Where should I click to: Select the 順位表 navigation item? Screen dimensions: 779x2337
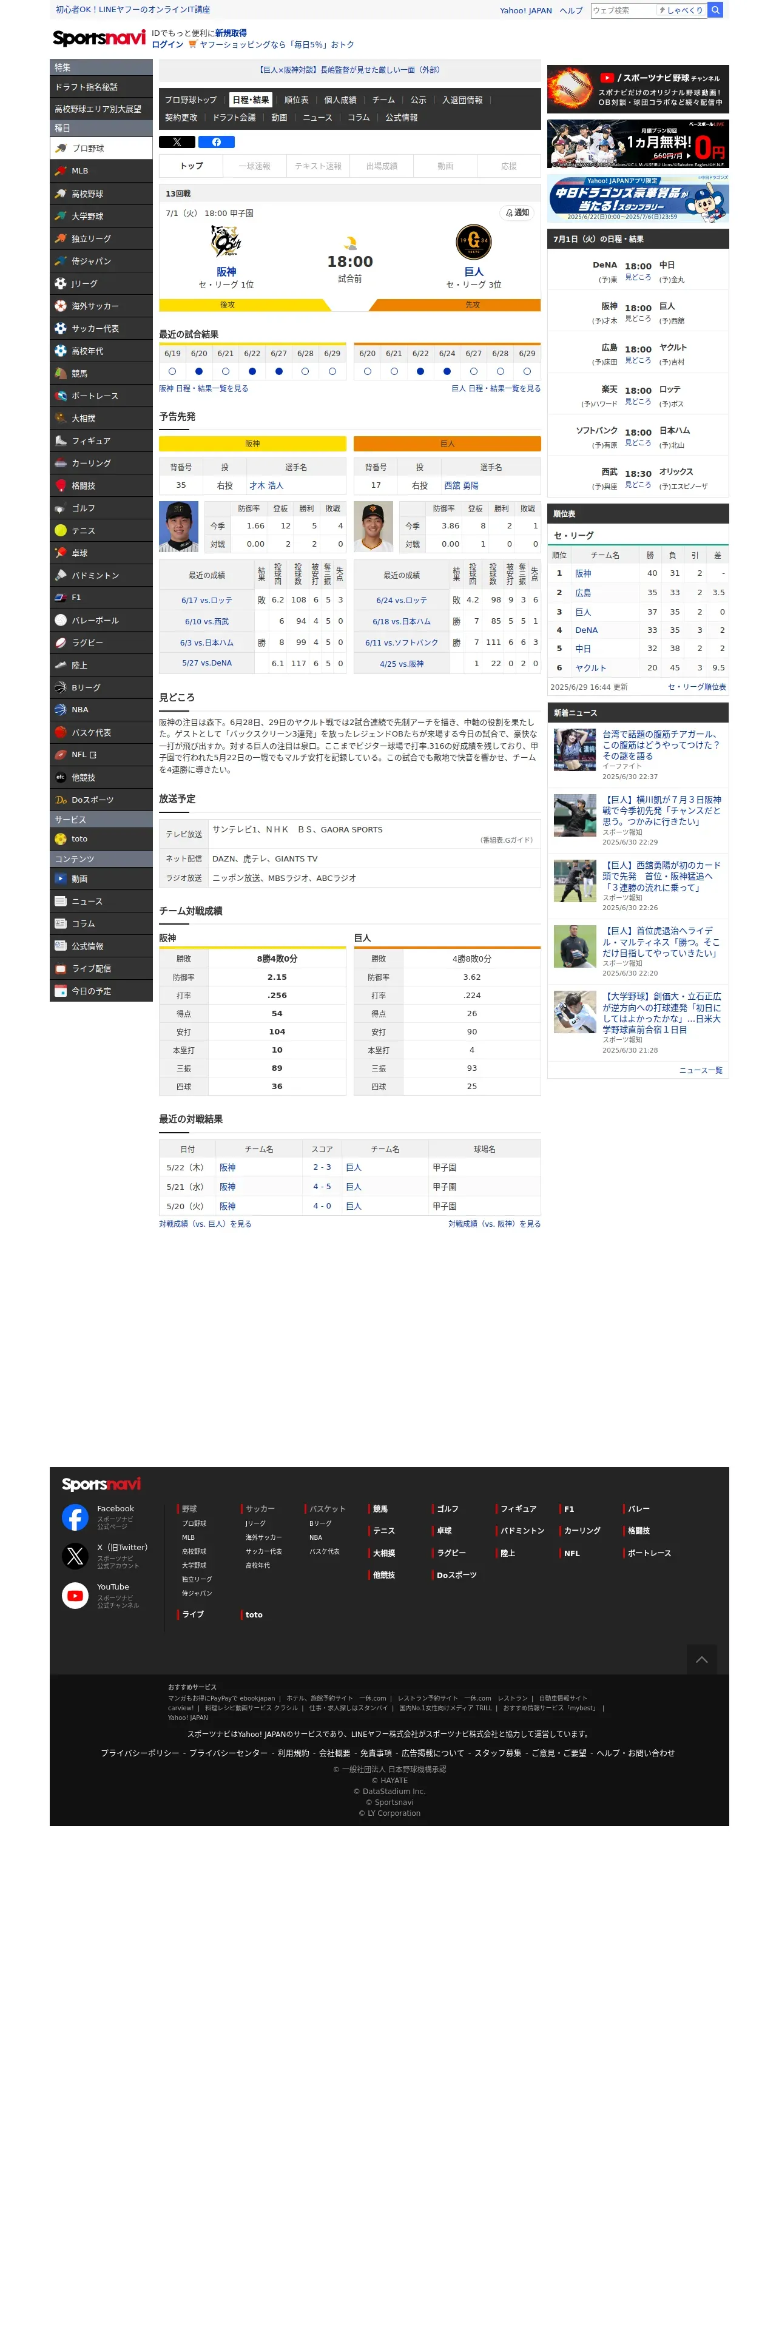coord(297,99)
